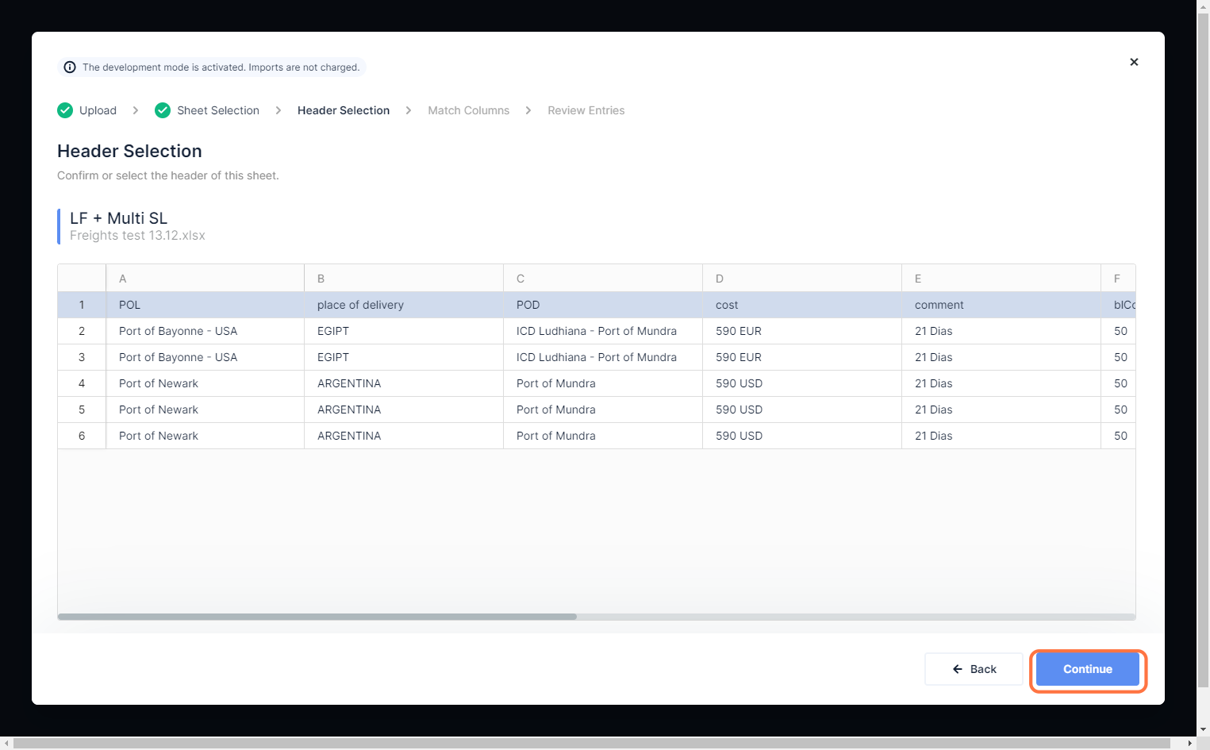
Task: Click the browser's scroll left arrow
Action: coord(6,743)
